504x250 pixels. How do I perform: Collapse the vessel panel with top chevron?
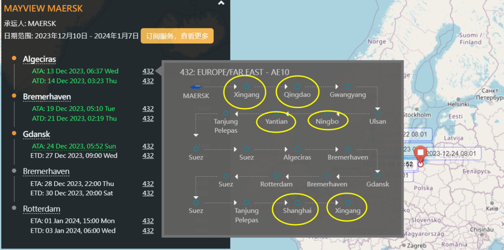pos(221,3)
